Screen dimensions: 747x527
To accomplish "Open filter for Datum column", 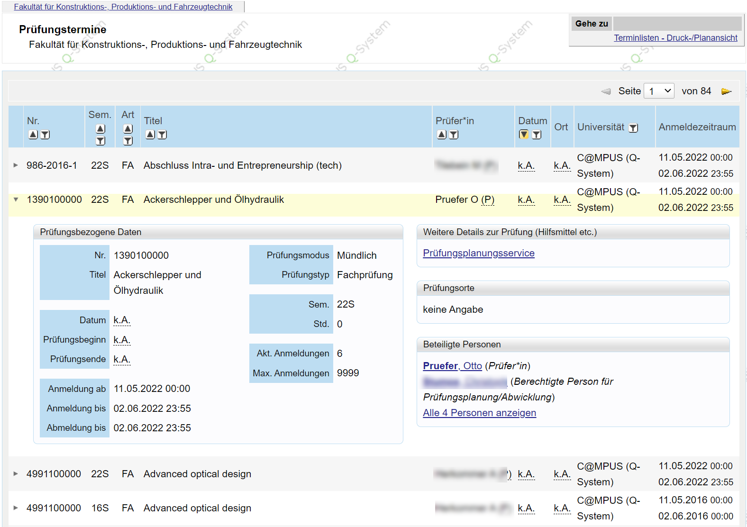I will click(537, 135).
